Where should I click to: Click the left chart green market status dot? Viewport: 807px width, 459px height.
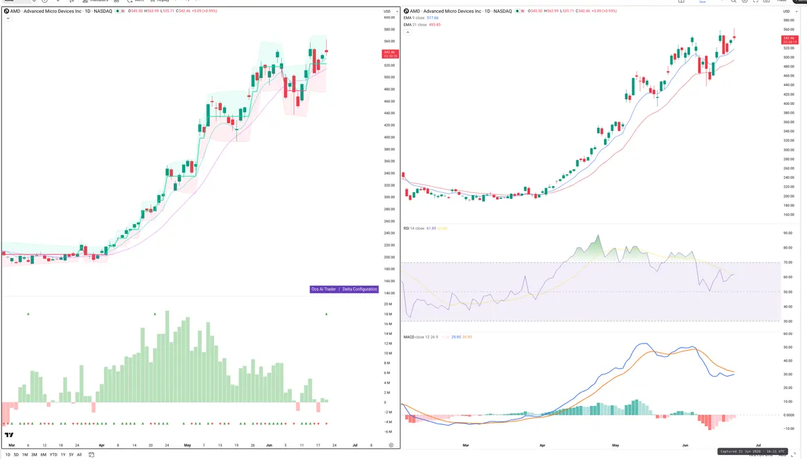pos(118,11)
